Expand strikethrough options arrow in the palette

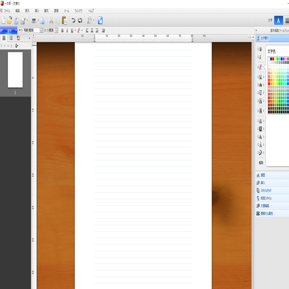tap(264, 85)
